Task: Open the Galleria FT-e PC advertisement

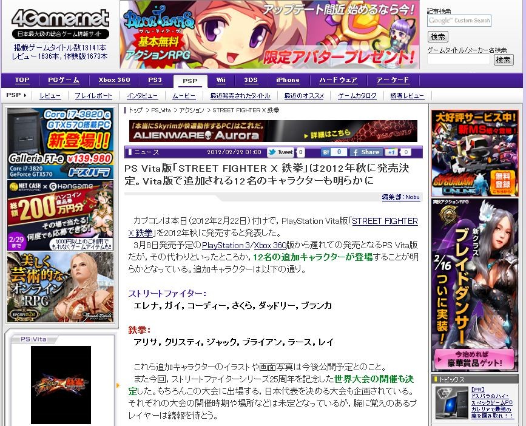Action: 61,143
